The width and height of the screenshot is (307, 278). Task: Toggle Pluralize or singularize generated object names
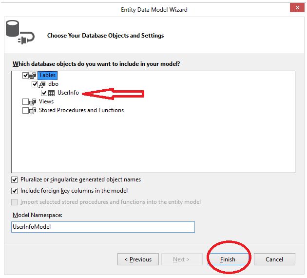pyautogui.click(x=15, y=179)
